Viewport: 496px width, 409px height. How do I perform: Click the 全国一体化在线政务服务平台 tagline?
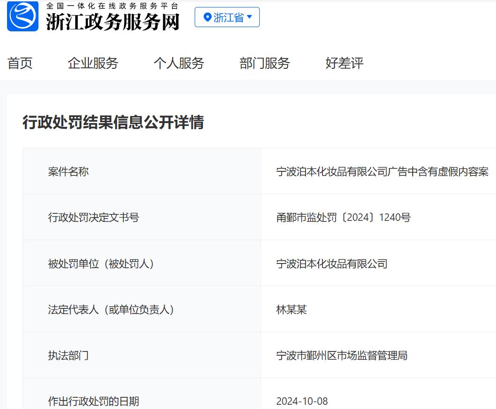(112, 6)
